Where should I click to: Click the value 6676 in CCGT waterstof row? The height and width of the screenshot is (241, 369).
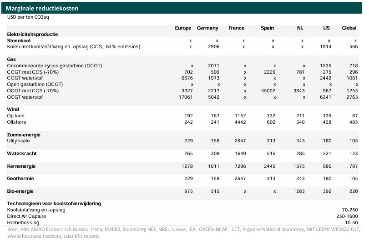187,78
